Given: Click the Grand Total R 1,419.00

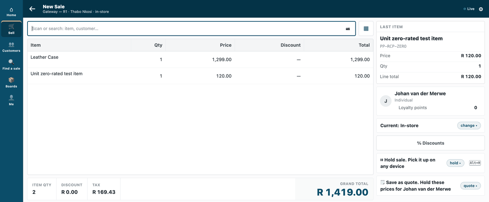Looking at the screenshot, I should point(343,192).
